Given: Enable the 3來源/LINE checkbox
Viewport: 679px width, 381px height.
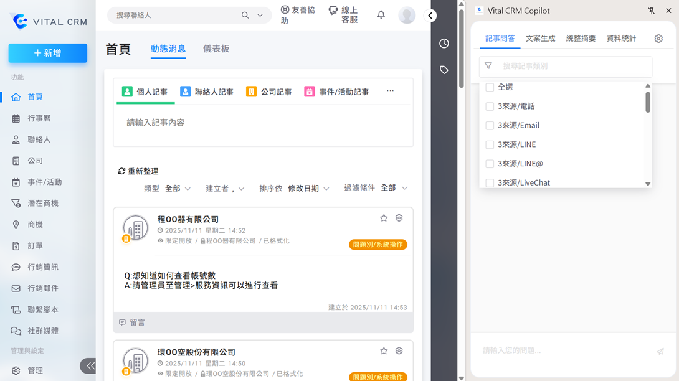Looking at the screenshot, I should click(x=490, y=144).
